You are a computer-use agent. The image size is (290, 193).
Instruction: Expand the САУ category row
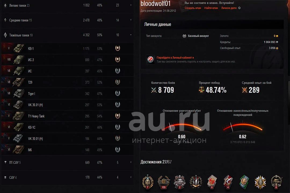(67, 177)
